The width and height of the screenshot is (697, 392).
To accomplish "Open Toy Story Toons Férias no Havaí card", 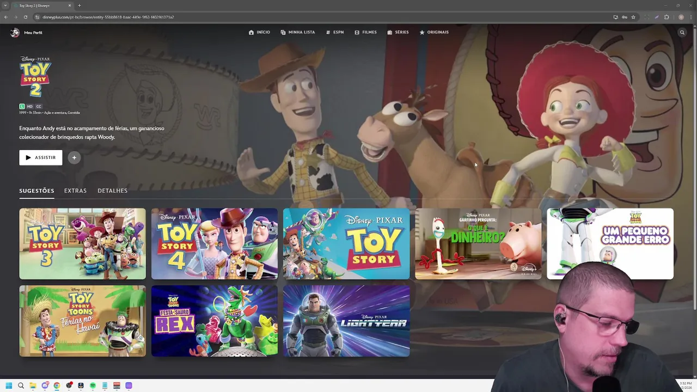I will [83, 321].
